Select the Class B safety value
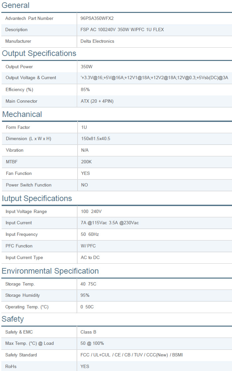The image size is (232, 371). [88, 332]
